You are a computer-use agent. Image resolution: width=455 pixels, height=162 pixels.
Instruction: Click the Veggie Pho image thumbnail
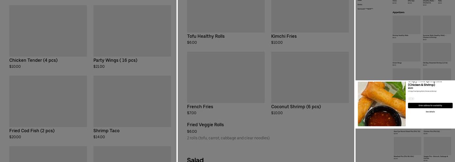(x=437, y=146)
